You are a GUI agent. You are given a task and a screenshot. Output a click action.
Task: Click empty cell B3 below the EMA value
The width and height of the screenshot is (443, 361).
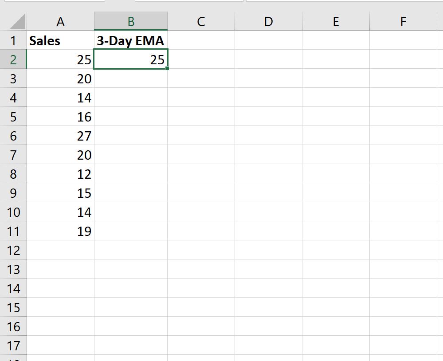tap(130, 78)
